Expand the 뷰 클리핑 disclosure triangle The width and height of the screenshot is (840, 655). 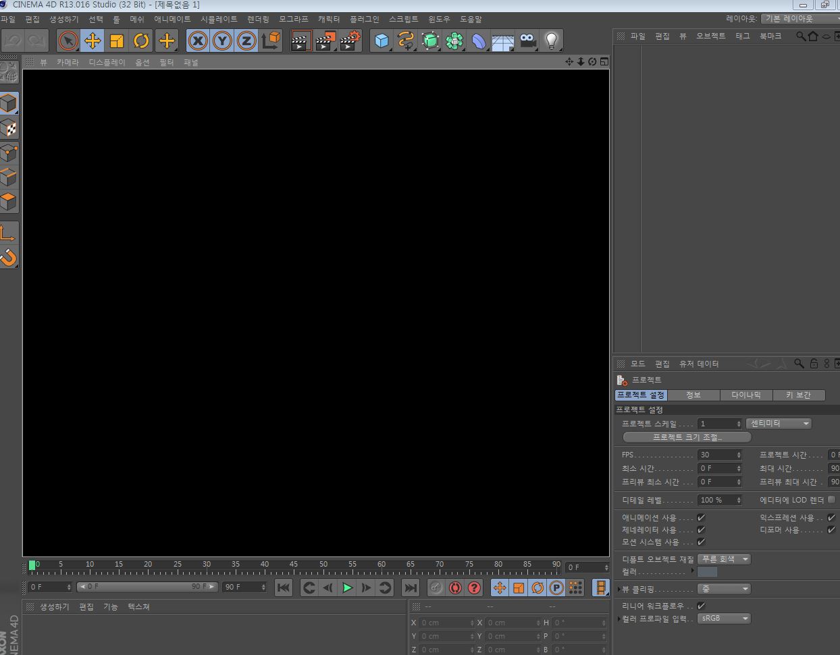click(x=619, y=589)
